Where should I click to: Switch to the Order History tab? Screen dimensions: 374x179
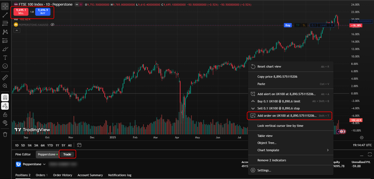coord(63,175)
